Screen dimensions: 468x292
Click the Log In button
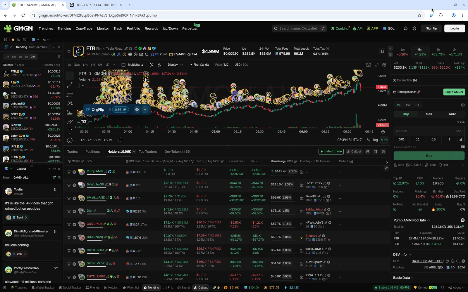pyautogui.click(x=455, y=28)
